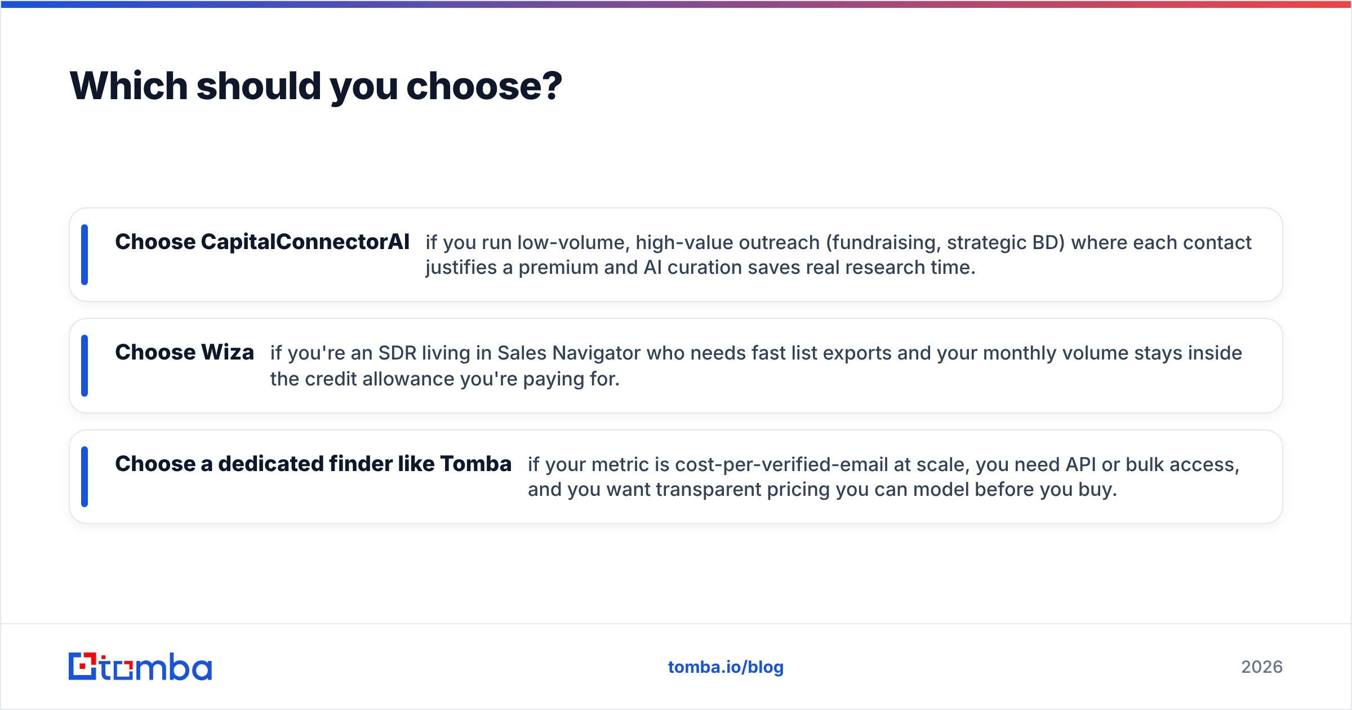This screenshot has height=710, width=1352.
Task: Click the 'Choose Wiza' bold label
Action: coord(184,352)
